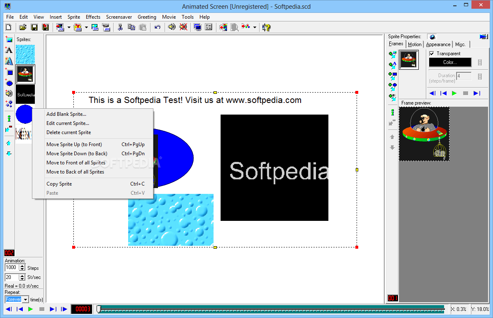Choose Copy Sprite from context menu
The image size is (493, 318).
(x=93, y=184)
